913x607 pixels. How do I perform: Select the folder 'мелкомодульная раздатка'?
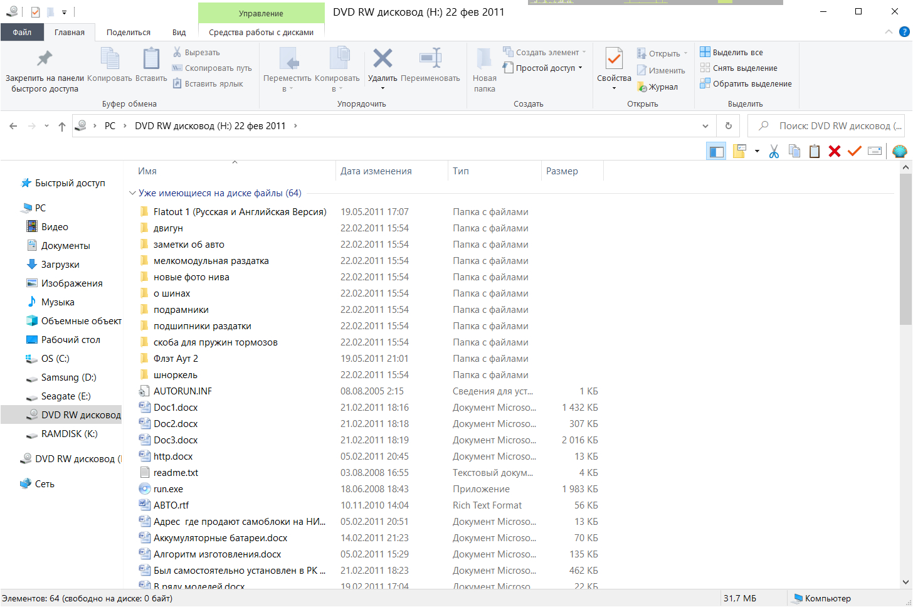[211, 261]
